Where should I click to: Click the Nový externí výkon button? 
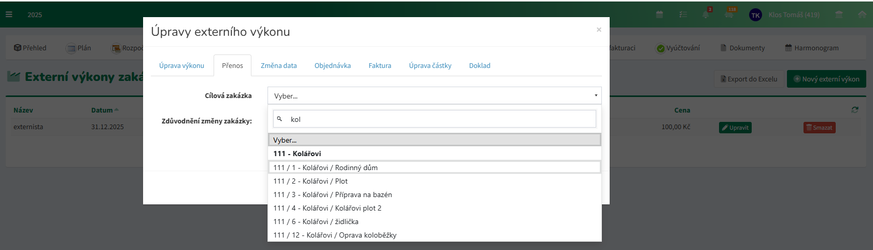pos(826,79)
